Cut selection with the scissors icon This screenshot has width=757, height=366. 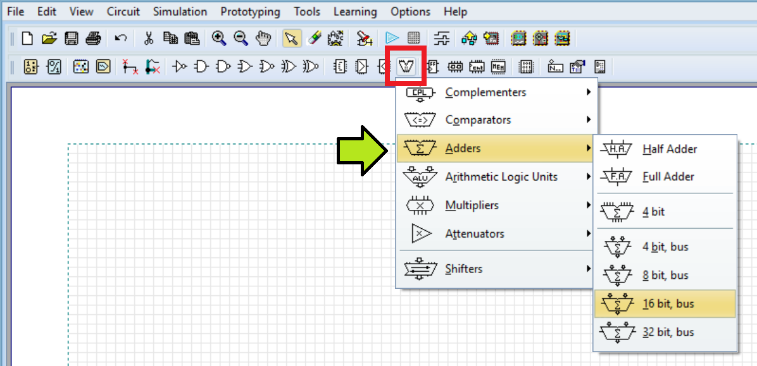(x=149, y=38)
